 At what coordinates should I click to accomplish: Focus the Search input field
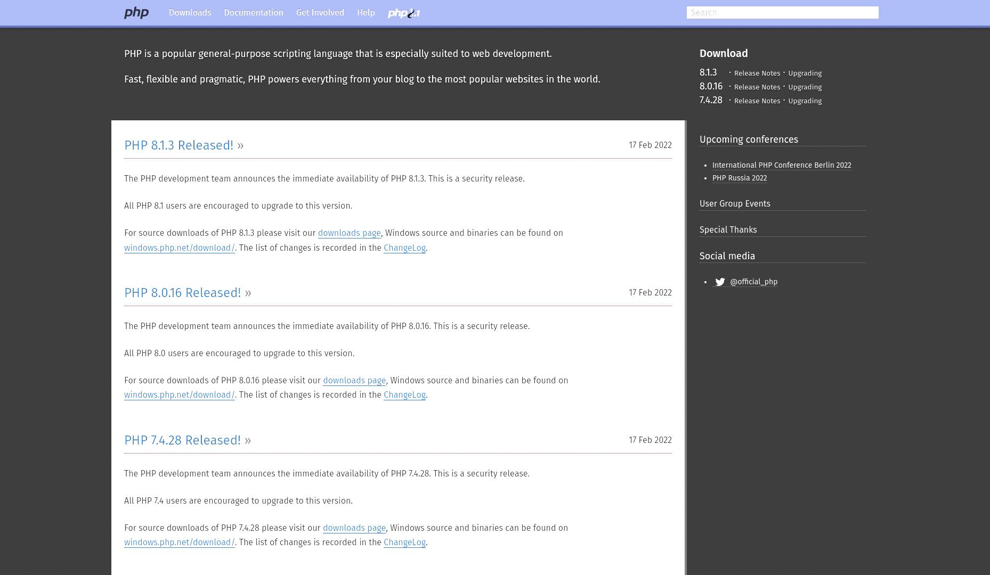tap(782, 12)
